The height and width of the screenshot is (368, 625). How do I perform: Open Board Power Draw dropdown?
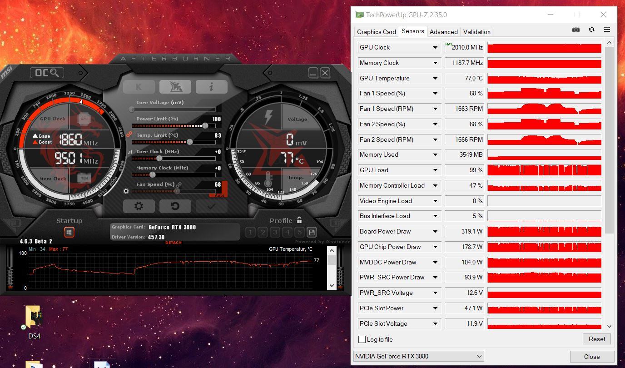pos(435,231)
